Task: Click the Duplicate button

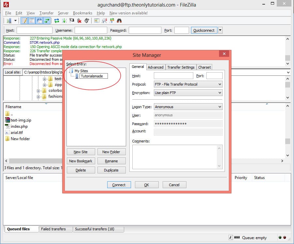Action: (x=111, y=170)
